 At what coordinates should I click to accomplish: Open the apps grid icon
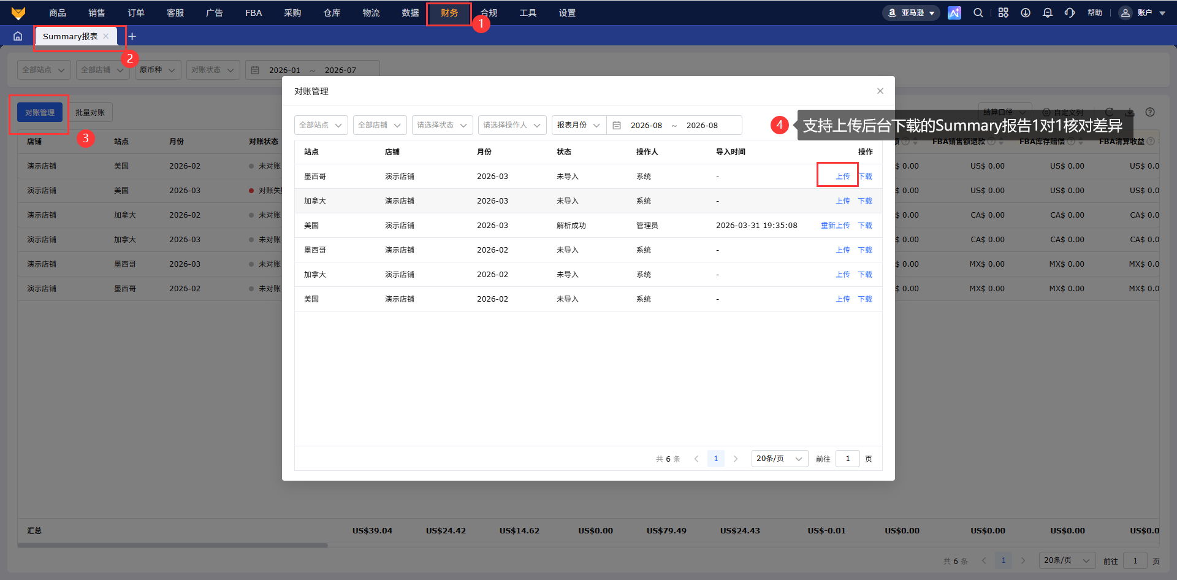click(1003, 13)
